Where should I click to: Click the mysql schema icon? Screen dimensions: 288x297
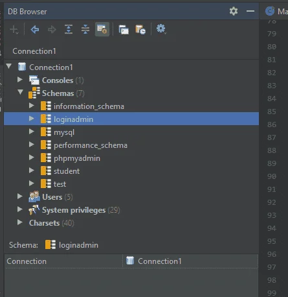46,132
